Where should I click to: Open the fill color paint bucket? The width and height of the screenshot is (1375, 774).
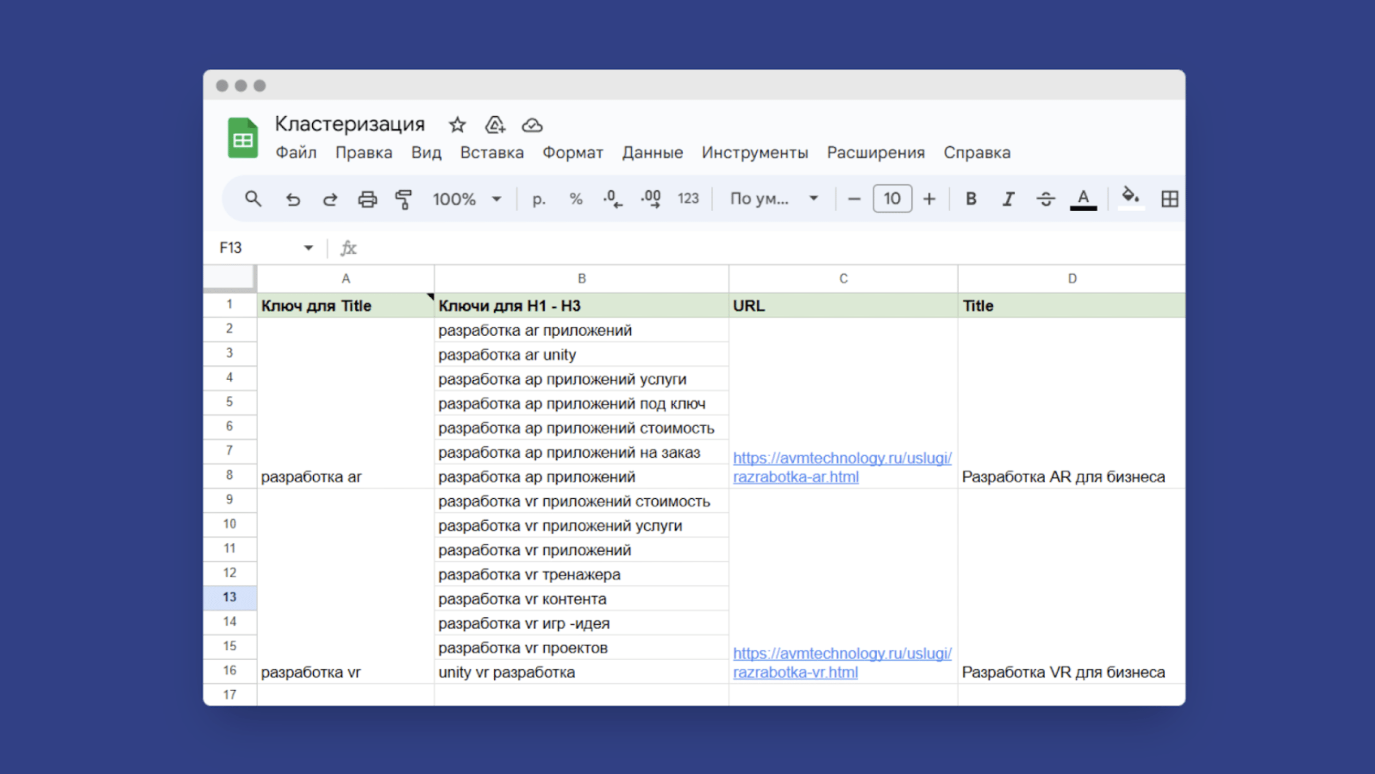click(1130, 198)
